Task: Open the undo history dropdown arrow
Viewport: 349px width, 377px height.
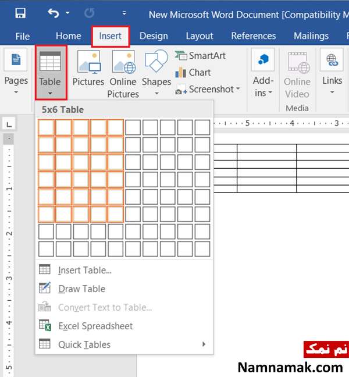Action: (67, 12)
